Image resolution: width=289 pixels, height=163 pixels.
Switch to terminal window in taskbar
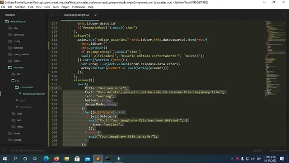[x=108, y=159]
